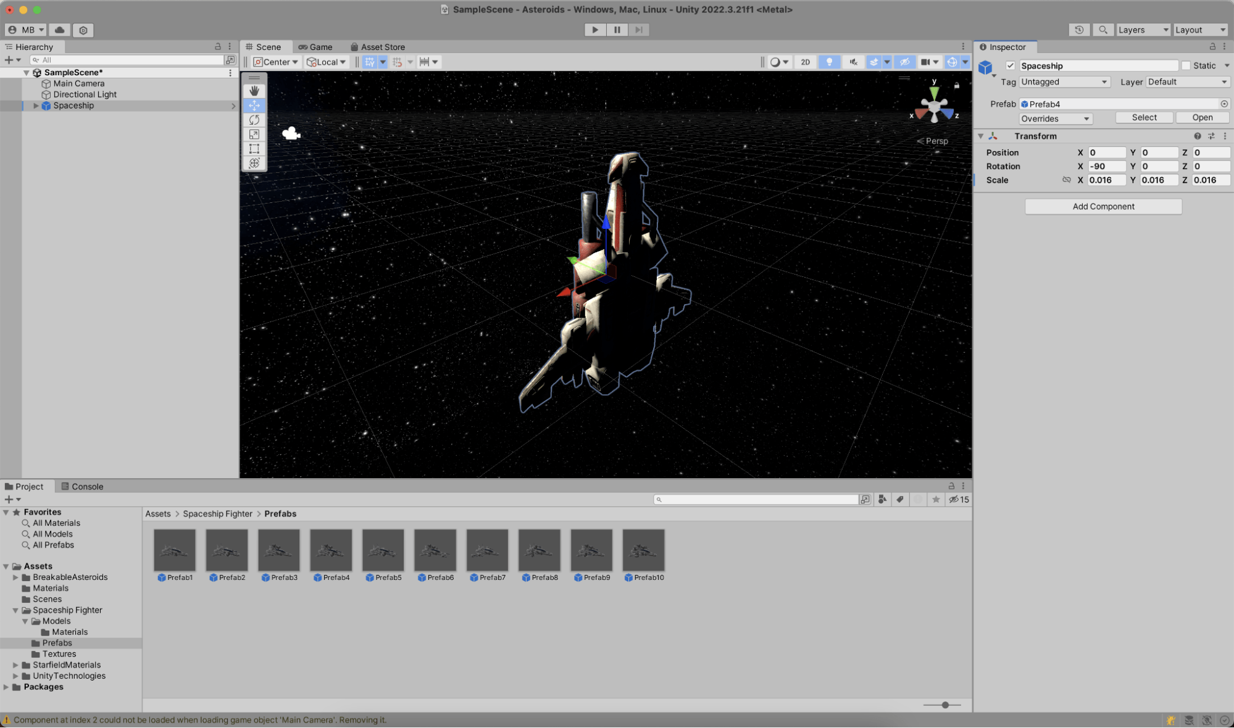Mute audio in the Scene view
Screen dimensions: 1234x728
point(853,62)
